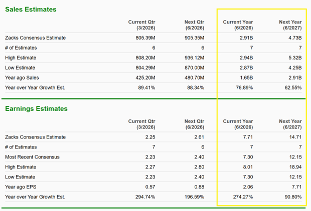Image resolution: width=311 pixels, height=211 pixels.
Task: Click the sales growth estimate 62.55%
Action: tap(291, 87)
